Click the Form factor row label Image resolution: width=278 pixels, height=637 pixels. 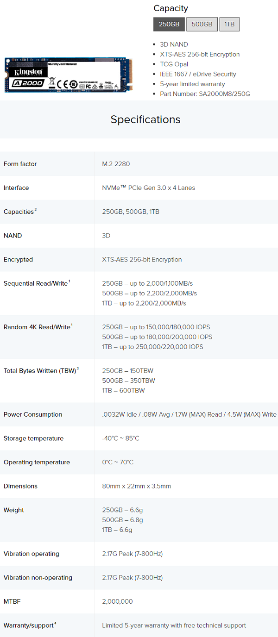(20, 164)
